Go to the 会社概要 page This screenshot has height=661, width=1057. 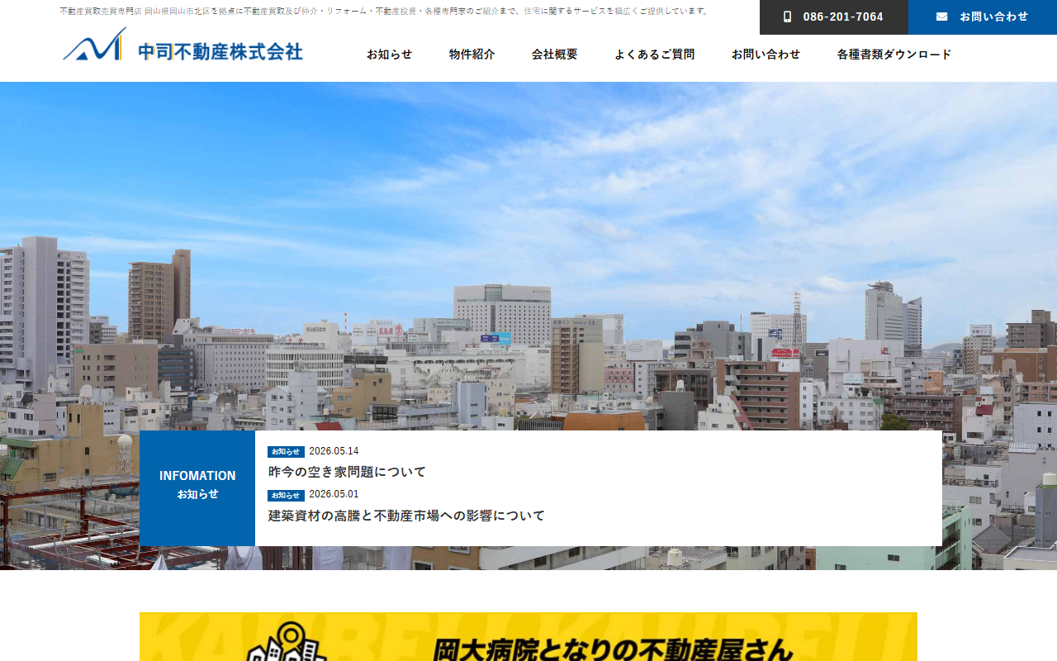point(555,55)
